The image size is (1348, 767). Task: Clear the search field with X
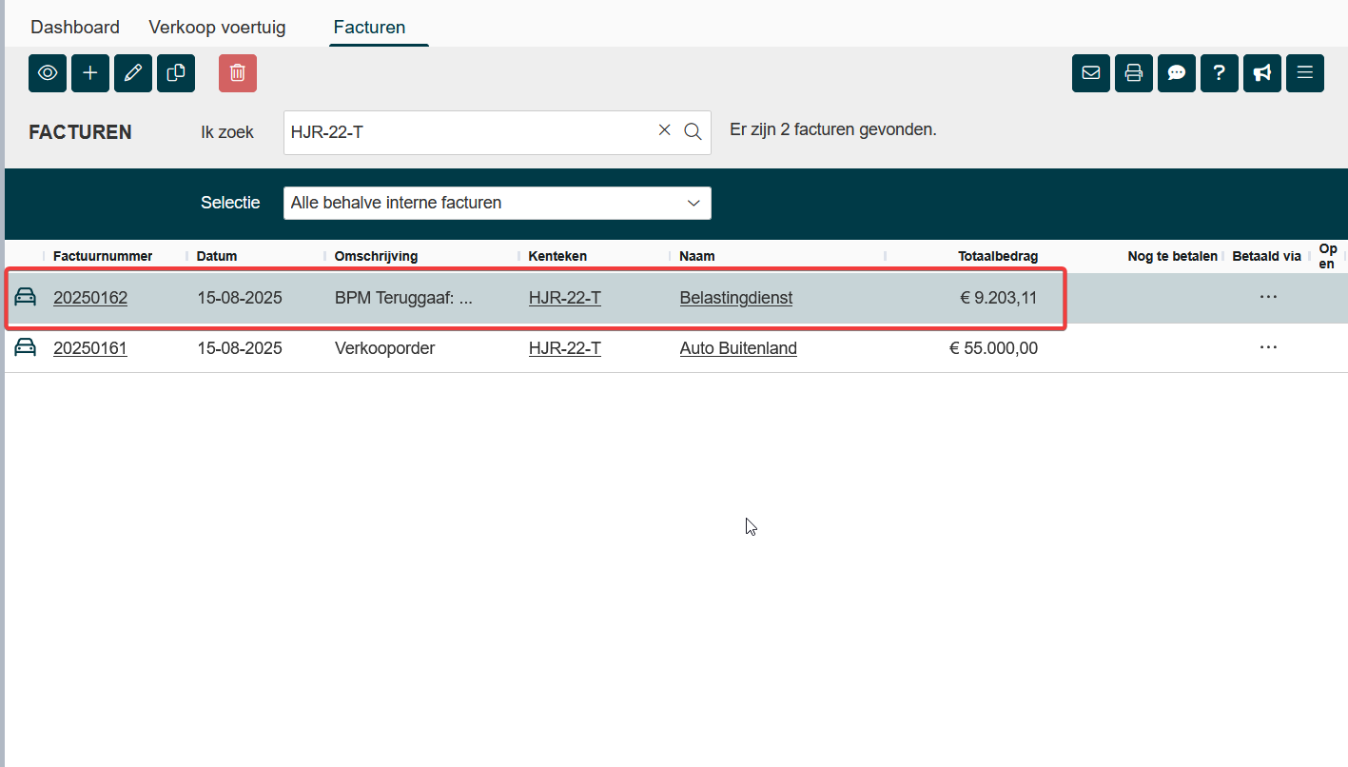coord(665,131)
